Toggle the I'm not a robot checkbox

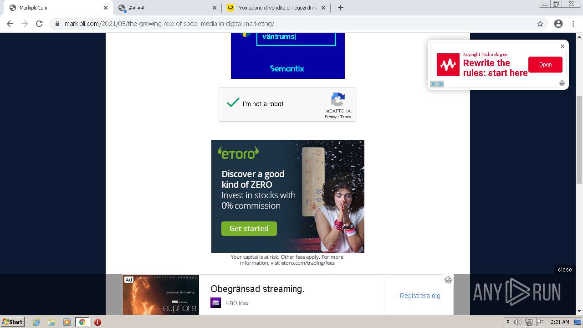(233, 103)
